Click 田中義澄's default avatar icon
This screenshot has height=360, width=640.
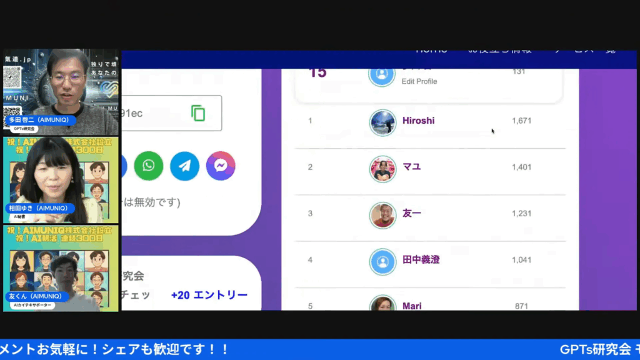point(382,262)
